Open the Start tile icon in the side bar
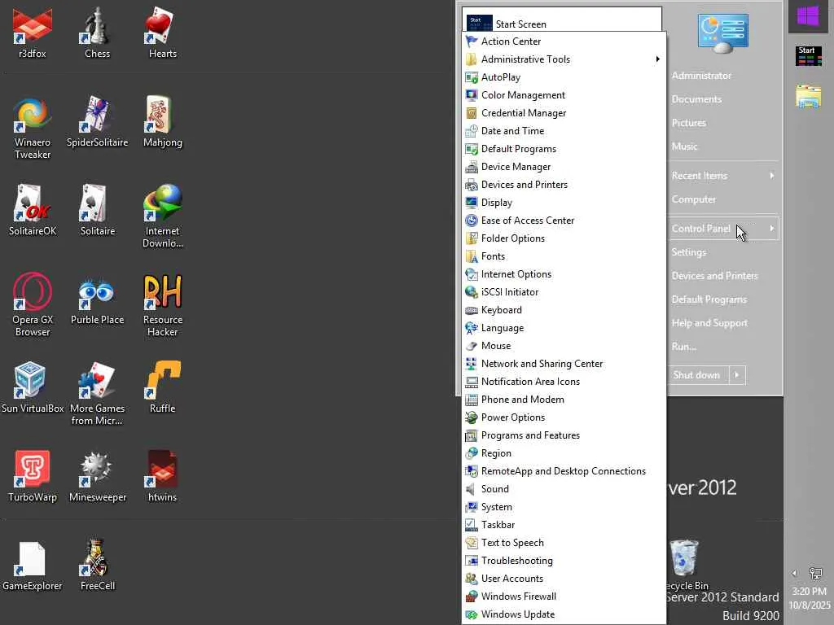834x625 pixels. (x=809, y=56)
